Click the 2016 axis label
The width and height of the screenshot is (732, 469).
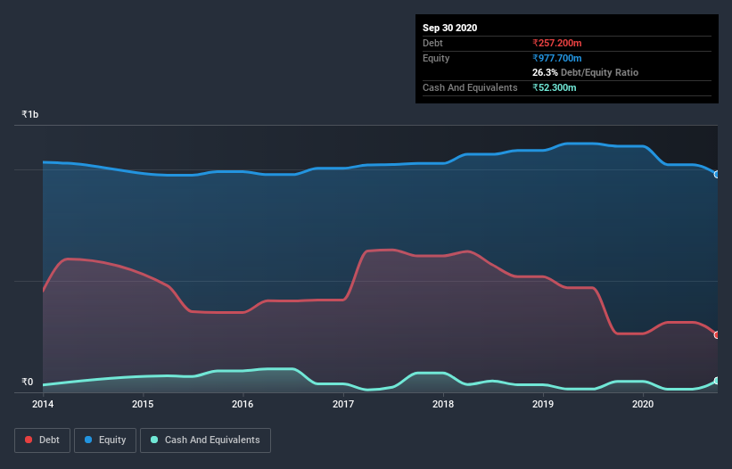point(243,404)
